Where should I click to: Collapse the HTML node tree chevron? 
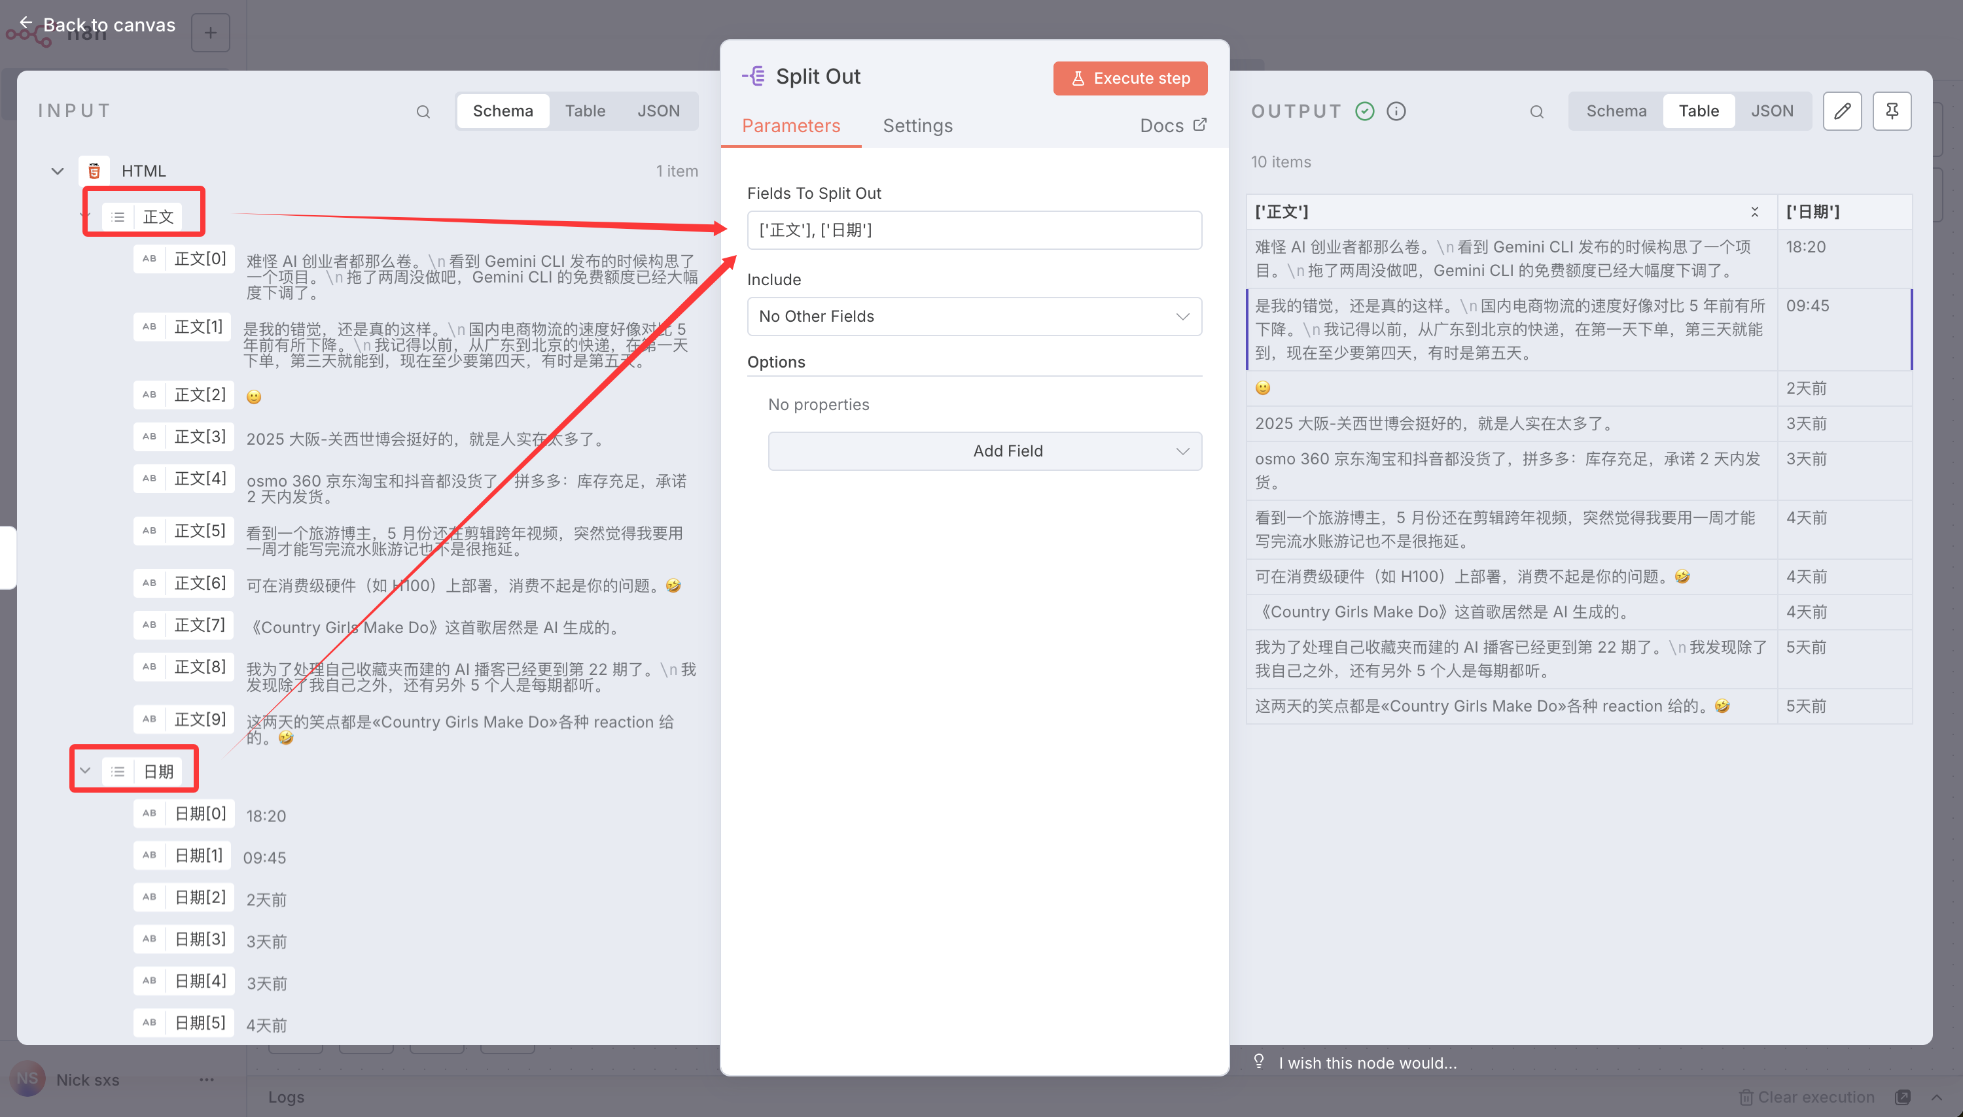point(58,171)
